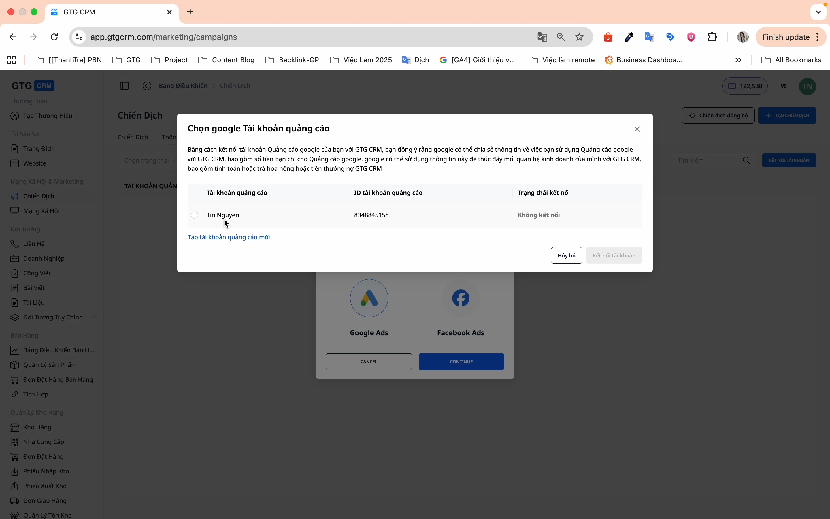
Task: Open Mạng Xã Hội in the sidebar
Action: click(41, 211)
